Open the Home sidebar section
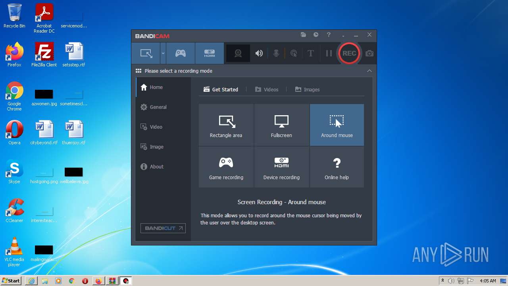 (x=164, y=87)
